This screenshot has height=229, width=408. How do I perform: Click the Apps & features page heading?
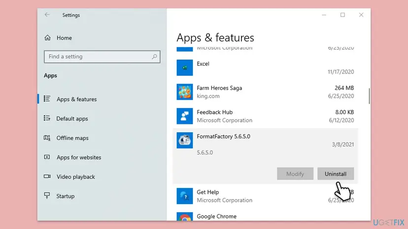point(215,38)
